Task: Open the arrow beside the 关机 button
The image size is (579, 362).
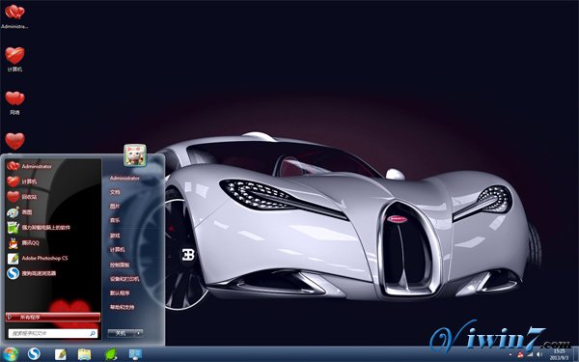Action: (138, 333)
